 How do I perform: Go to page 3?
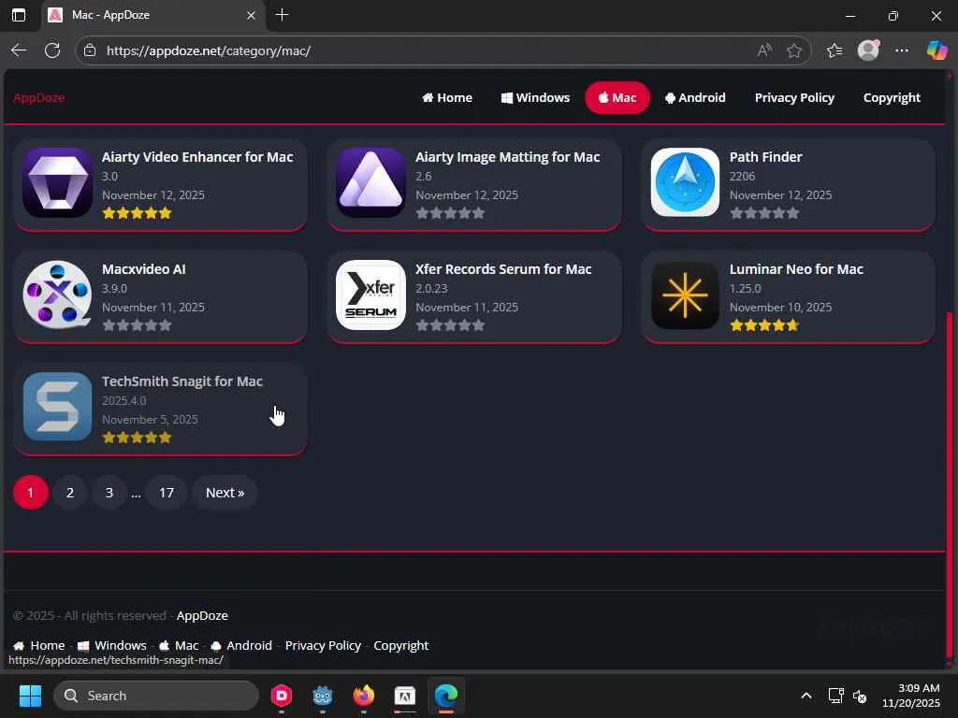point(109,492)
